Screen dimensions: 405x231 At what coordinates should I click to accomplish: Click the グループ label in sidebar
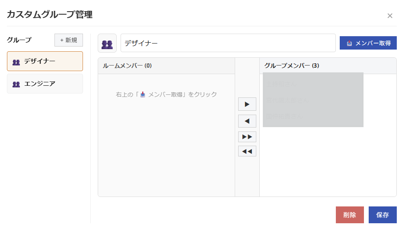coord(19,40)
